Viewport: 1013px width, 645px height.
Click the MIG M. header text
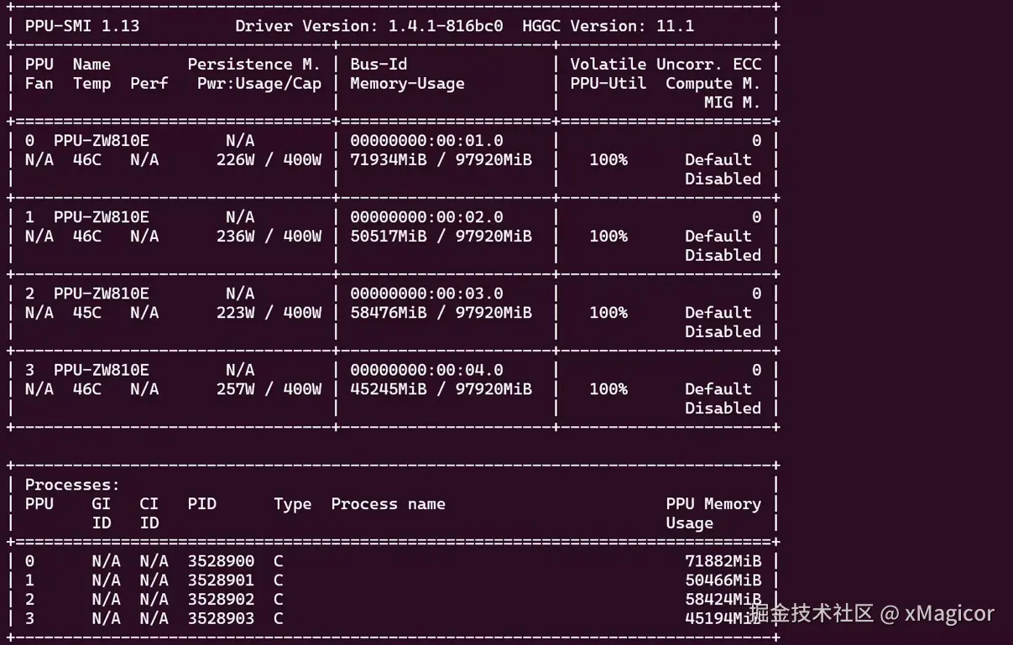point(732,102)
